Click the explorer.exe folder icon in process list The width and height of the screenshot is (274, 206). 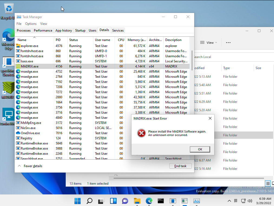tap(18, 46)
